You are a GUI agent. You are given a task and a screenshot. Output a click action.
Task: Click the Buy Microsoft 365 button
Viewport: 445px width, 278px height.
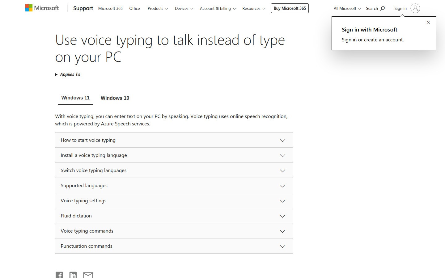pos(290,8)
